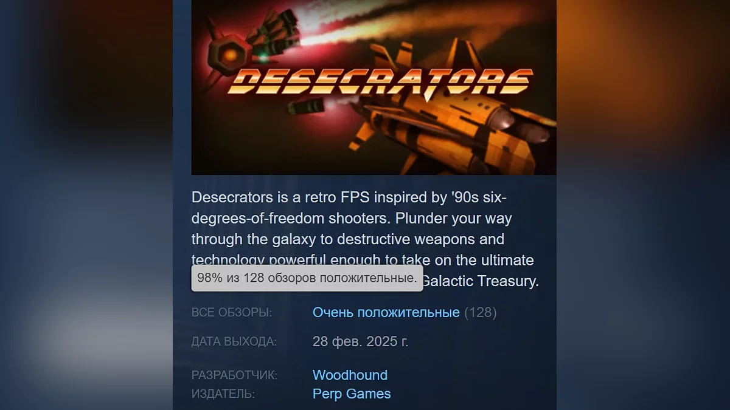Open the 'Очень положительные' review summary

[x=386, y=313]
